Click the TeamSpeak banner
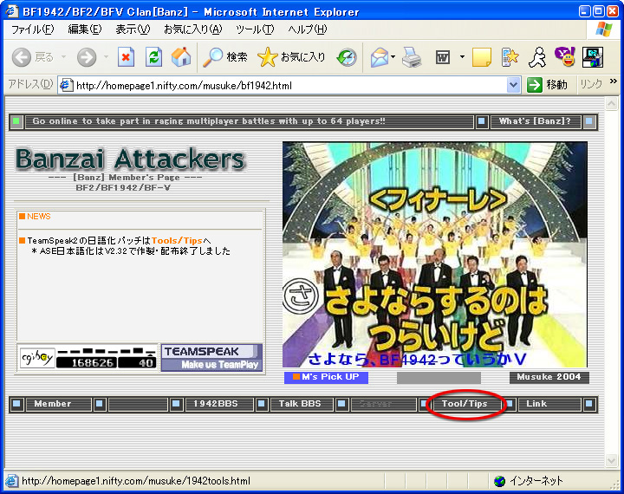 click(x=211, y=358)
